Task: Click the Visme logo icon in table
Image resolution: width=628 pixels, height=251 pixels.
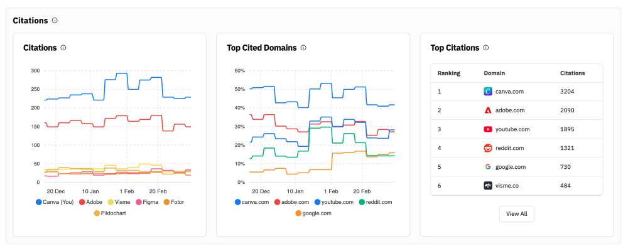Action: point(488,186)
